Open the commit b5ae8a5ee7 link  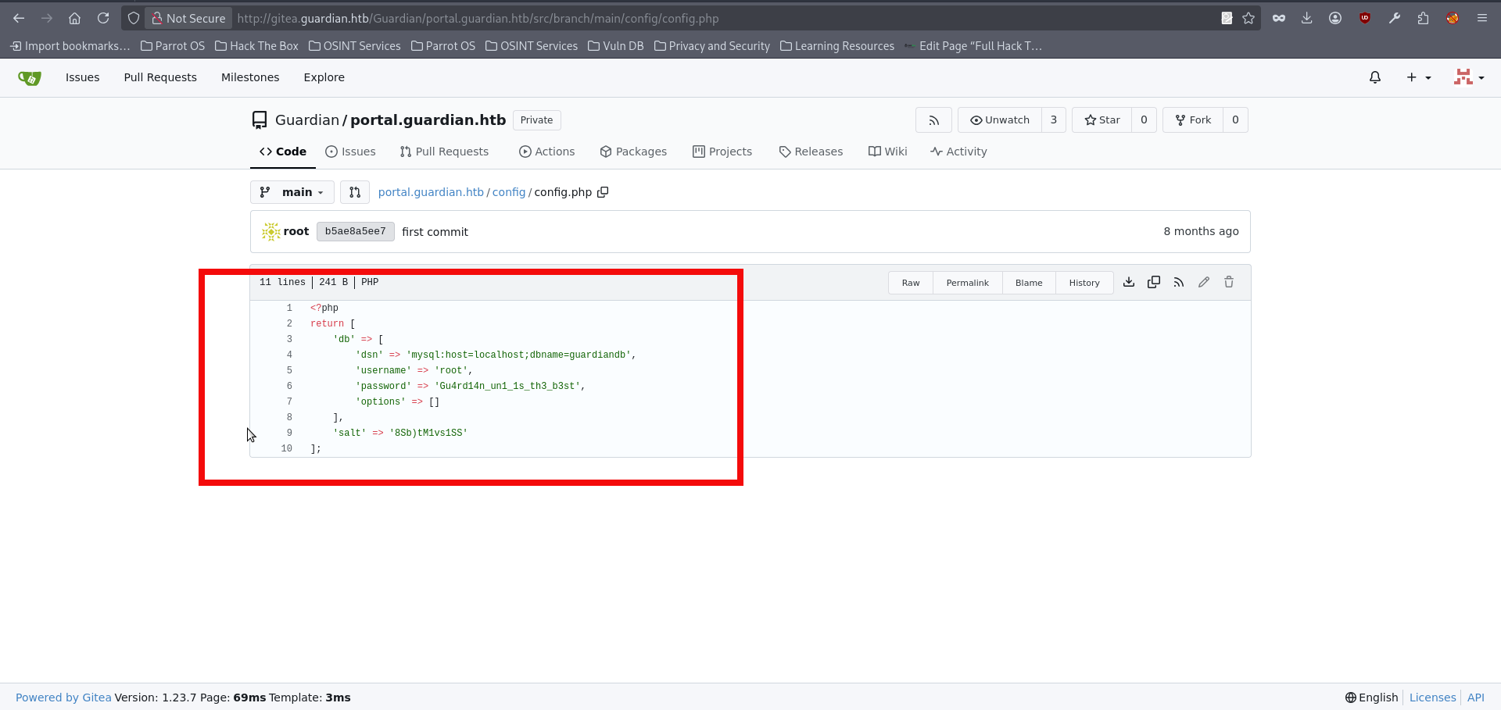click(356, 231)
